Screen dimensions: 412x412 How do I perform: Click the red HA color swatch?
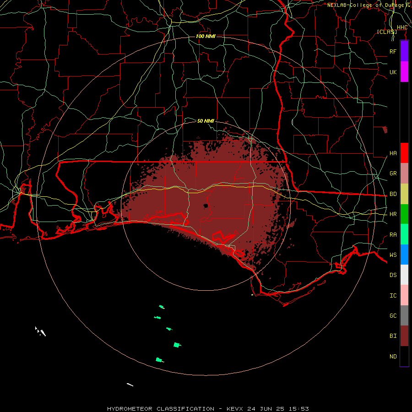(x=404, y=153)
